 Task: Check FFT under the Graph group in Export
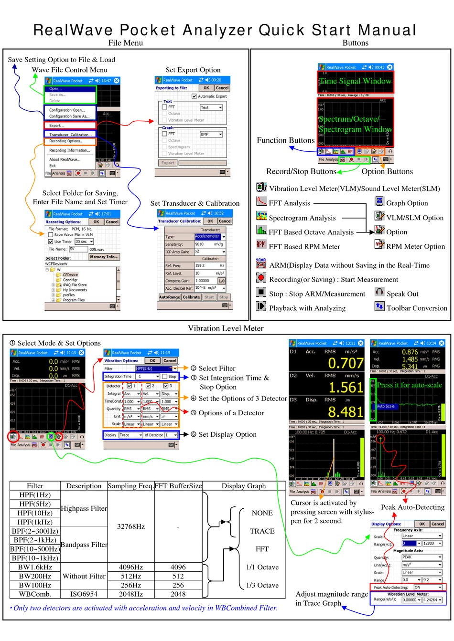(x=164, y=134)
